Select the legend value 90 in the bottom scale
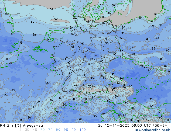The height and width of the screenshot is (132, 171). pyautogui.click(x=58, y=130)
